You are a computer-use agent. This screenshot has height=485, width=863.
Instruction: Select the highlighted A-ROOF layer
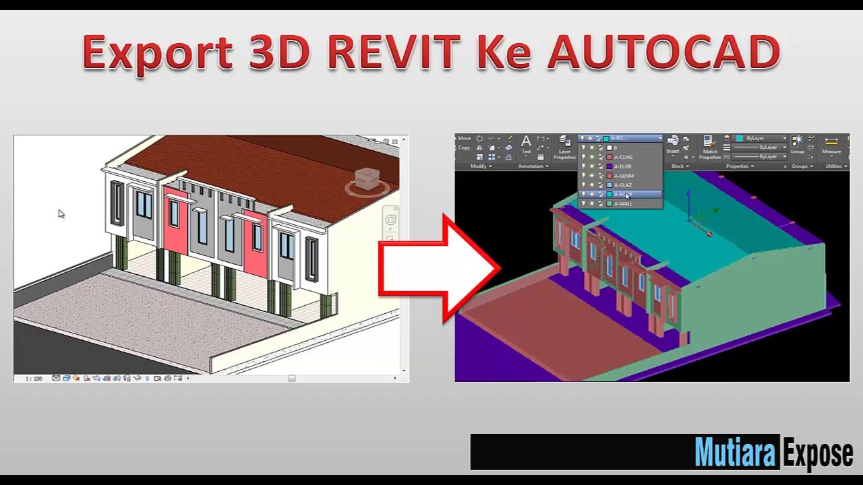pos(620,194)
